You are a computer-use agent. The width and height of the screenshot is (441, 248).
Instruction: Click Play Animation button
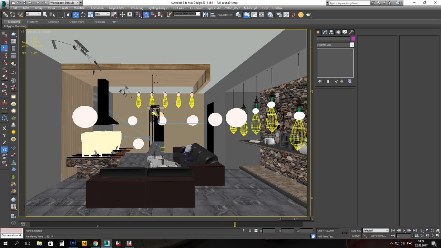pos(404,230)
